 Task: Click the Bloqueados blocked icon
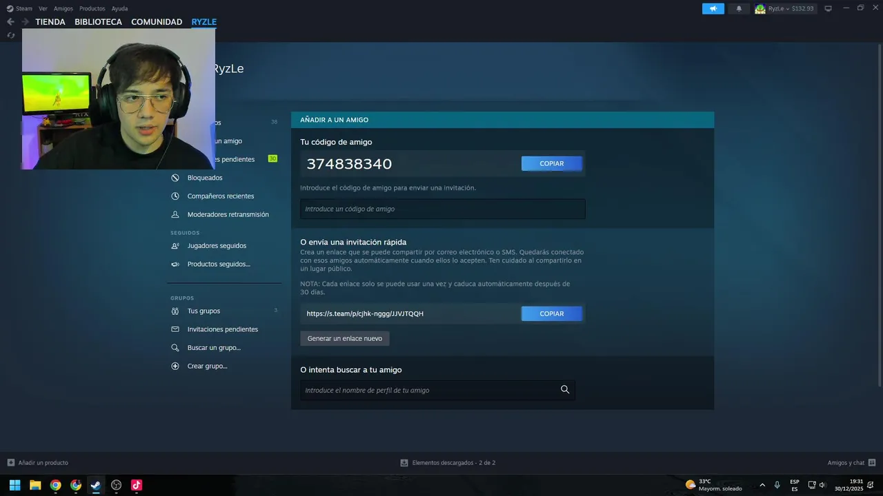pyautogui.click(x=175, y=178)
